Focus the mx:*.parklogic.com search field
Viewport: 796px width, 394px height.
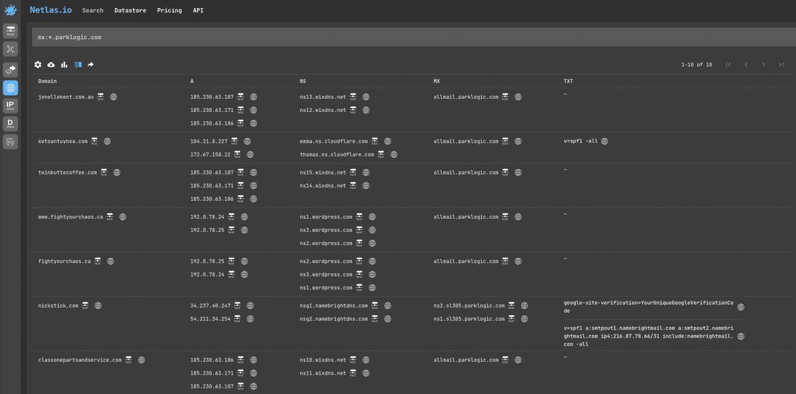pos(414,37)
